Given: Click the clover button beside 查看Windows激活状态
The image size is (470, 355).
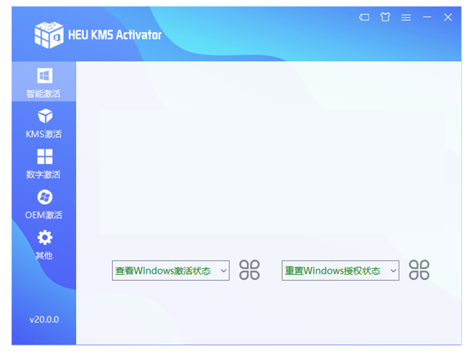Looking at the screenshot, I should tap(249, 270).
